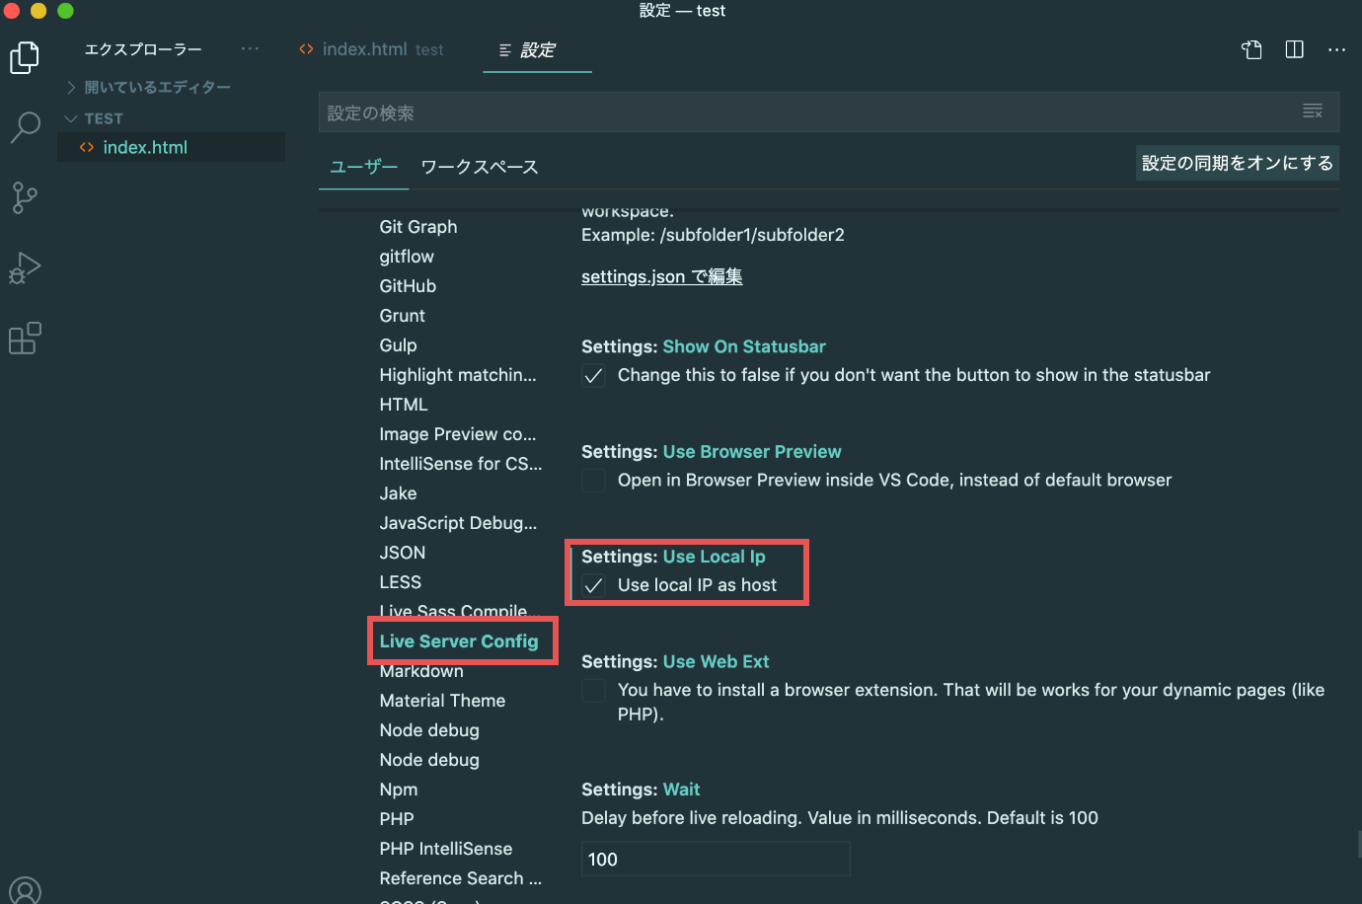The height and width of the screenshot is (904, 1362).
Task: Click the settings.json で編集 link
Action: (x=661, y=276)
